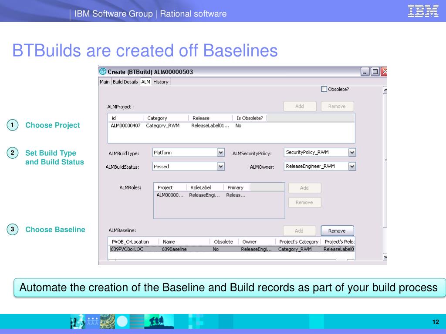Click the ReleaseEngi... cell in ALMRoles
Image resolution: width=446 pixels, height=334 pixels.
[205, 195]
